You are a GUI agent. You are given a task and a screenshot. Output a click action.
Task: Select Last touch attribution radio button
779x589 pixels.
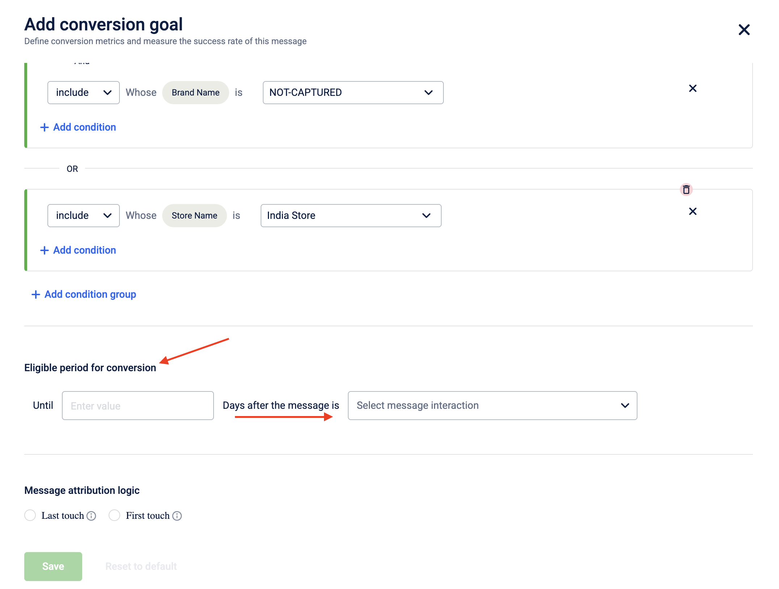[30, 515]
